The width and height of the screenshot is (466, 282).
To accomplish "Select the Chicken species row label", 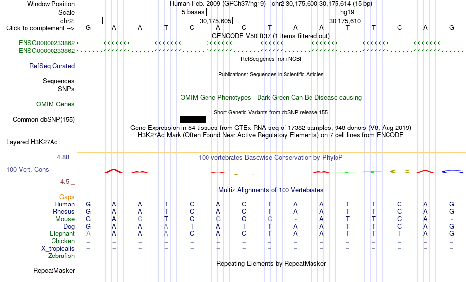I will coord(63,241).
